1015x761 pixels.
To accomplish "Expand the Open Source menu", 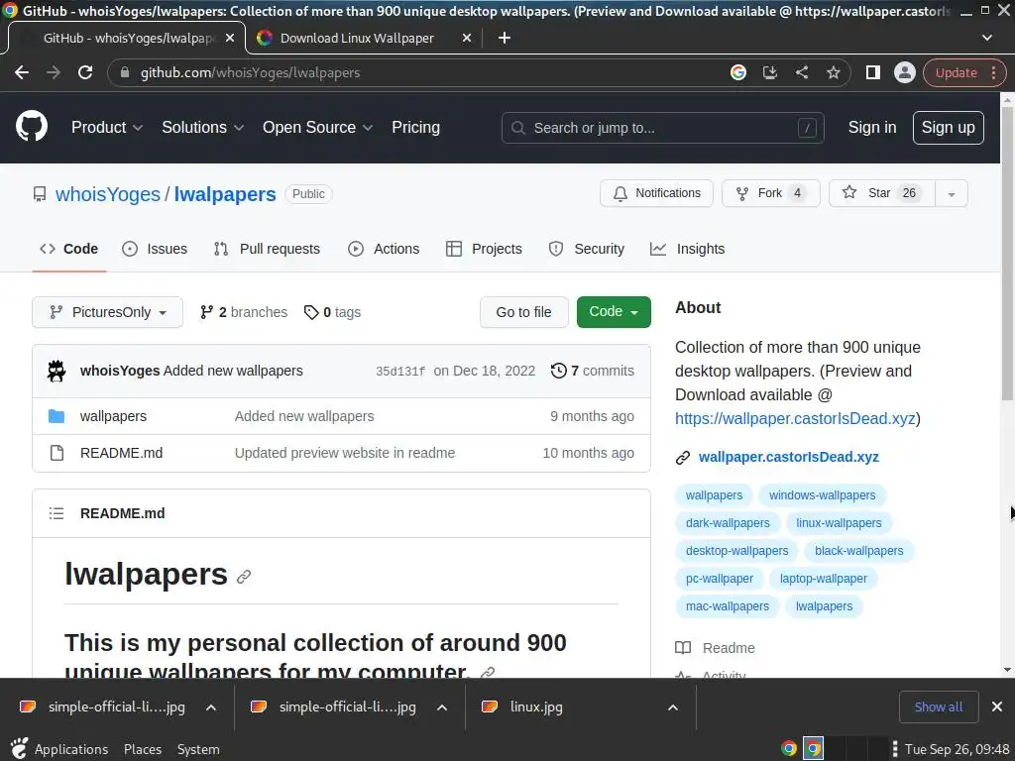I will coord(317,128).
